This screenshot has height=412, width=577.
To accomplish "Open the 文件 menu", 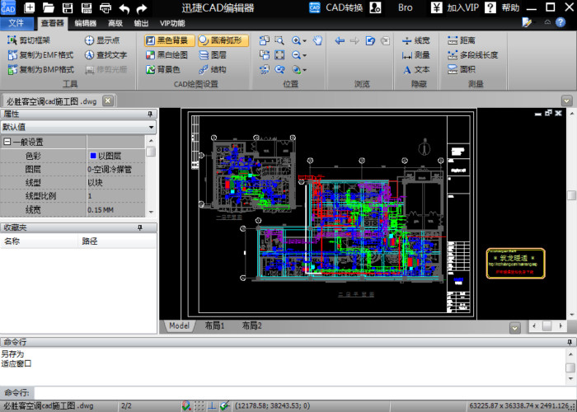I will [16, 23].
